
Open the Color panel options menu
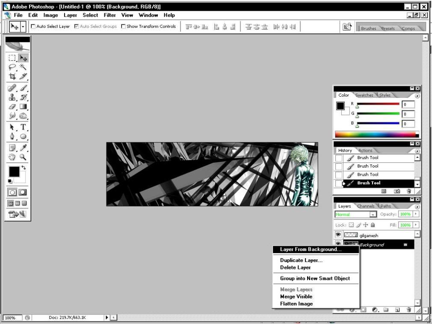[x=417, y=96]
